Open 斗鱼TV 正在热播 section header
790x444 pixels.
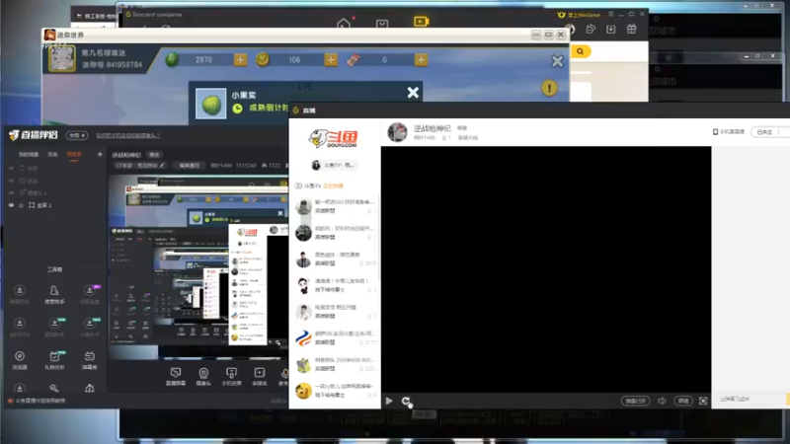point(319,185)
